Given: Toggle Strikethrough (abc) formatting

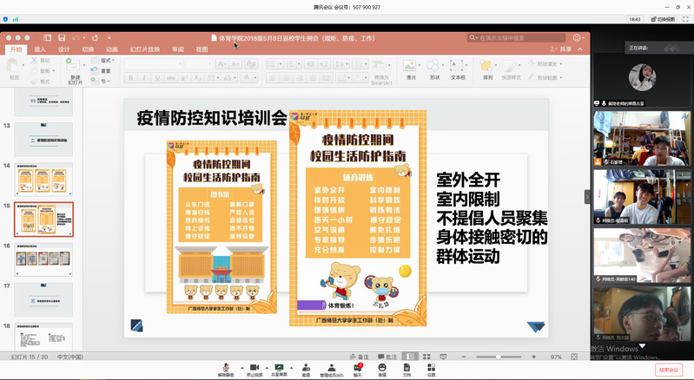Looking at the screenshot, I should (171, 78).
